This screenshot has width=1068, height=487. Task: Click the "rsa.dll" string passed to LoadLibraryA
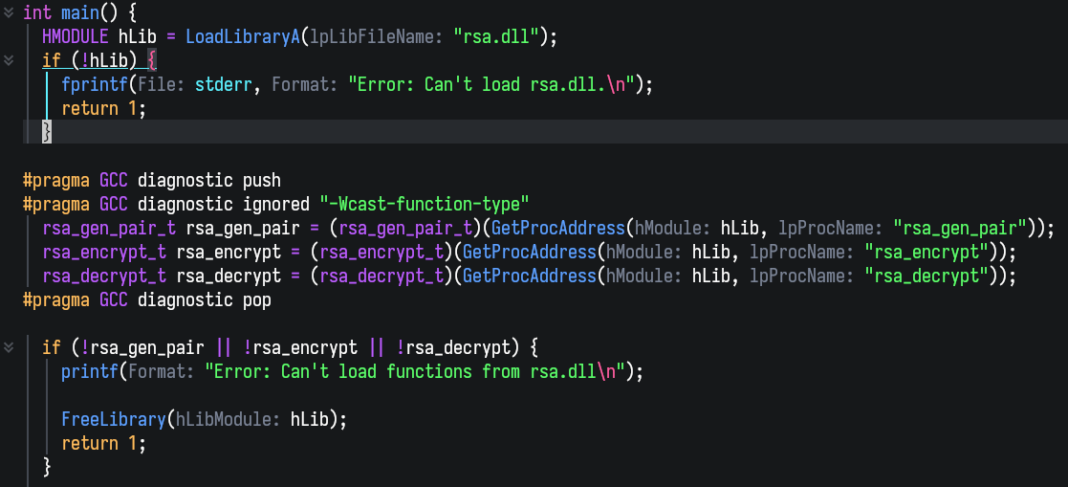pos(496,36)
